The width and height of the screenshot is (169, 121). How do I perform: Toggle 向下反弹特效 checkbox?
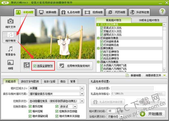[101, 52]
